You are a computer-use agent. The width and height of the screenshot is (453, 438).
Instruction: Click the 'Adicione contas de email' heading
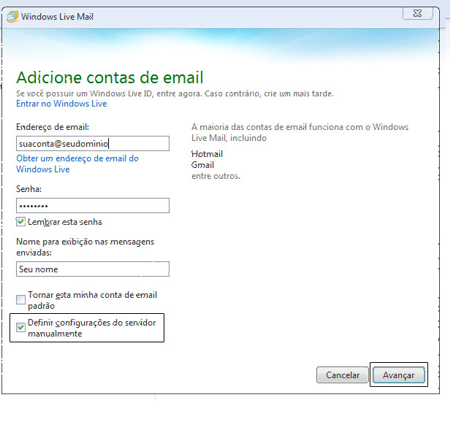pos(110,77)
